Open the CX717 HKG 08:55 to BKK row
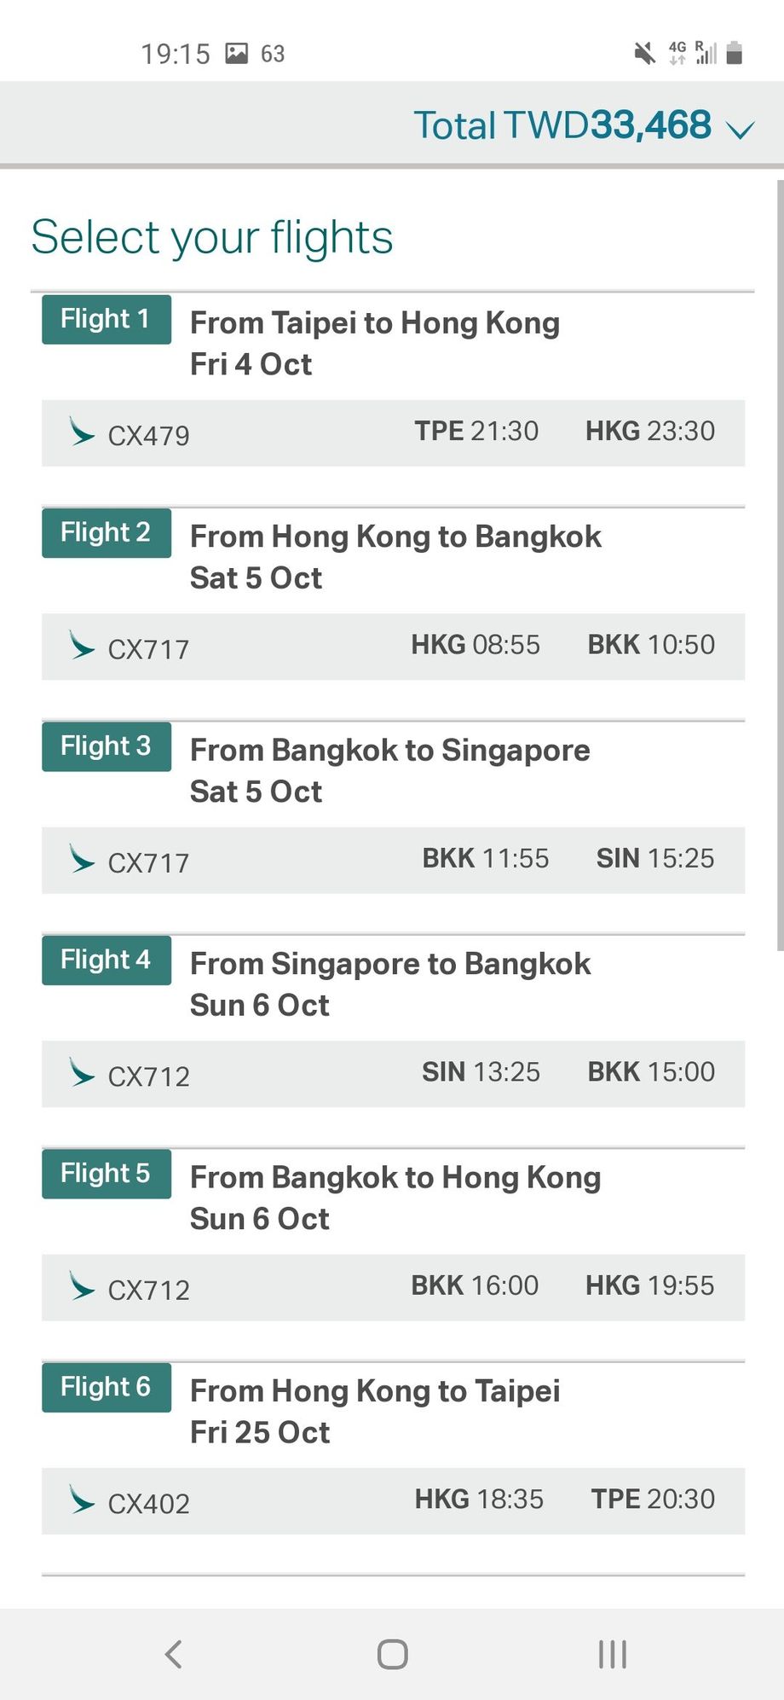This screenshot has height=1700, width=784. [x=394, y=646]
